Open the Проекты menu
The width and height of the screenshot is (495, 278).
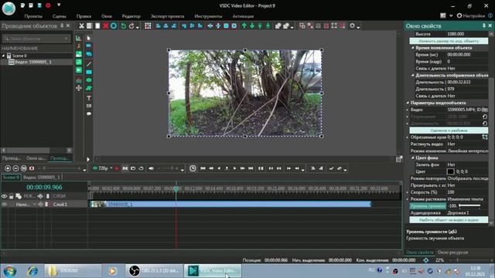coord(33,16)
